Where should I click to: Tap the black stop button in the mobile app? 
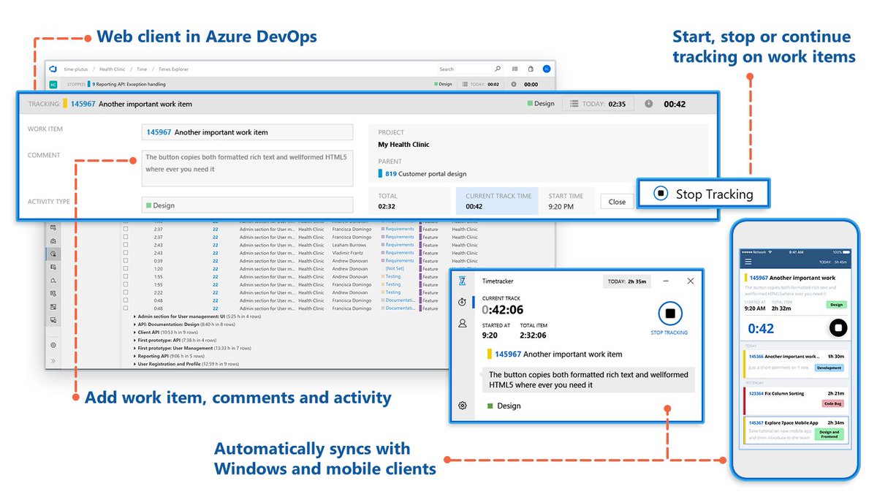[838, 327]
